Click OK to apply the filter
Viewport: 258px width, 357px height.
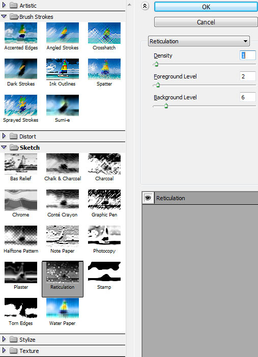coord(206,7)
